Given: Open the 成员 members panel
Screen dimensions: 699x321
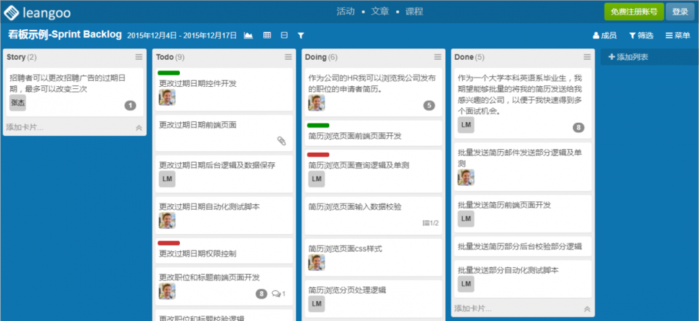Looking at the screenshot, I should tap(604, 35).
